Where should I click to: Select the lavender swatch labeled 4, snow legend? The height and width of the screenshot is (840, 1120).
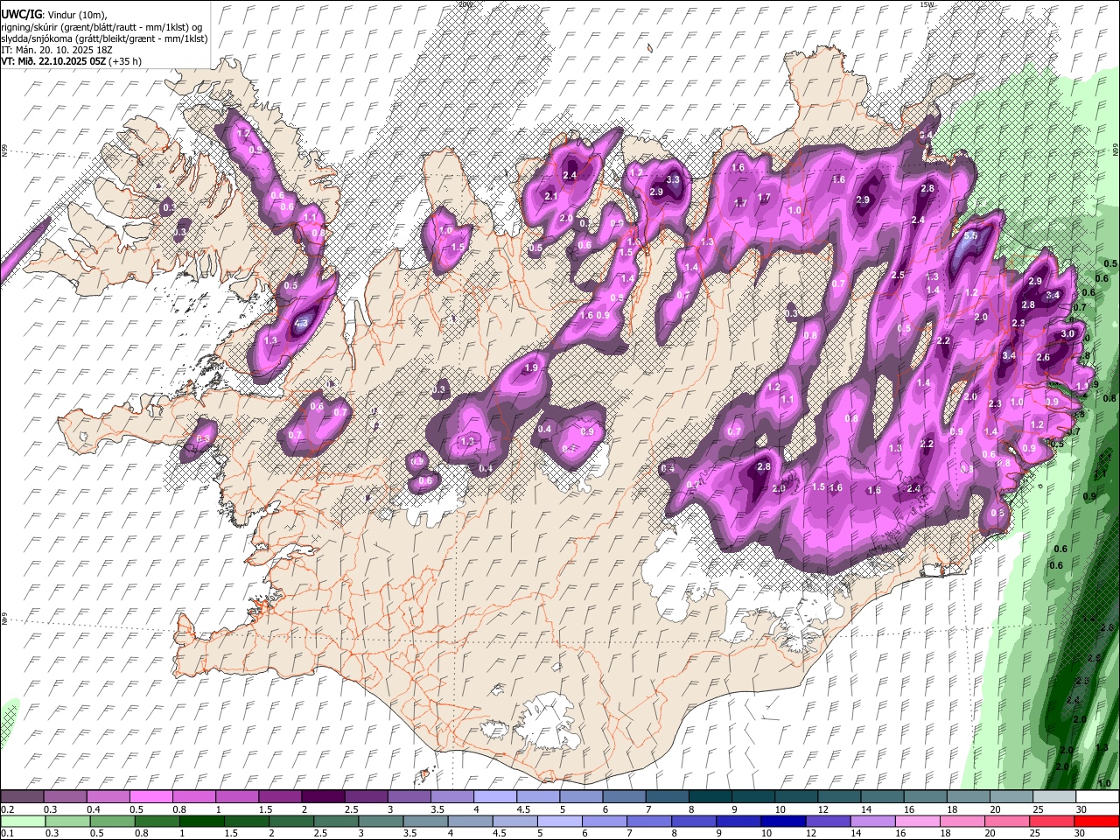(495, 797)
